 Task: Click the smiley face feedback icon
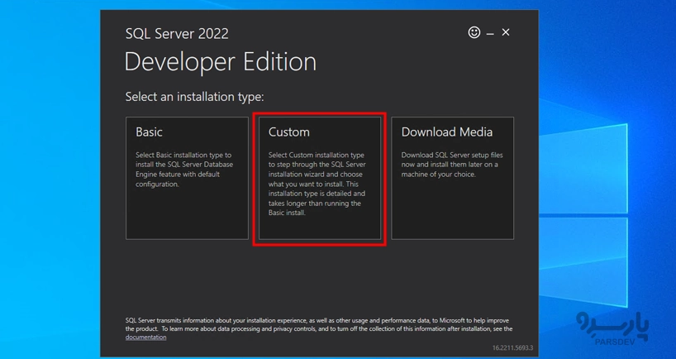(474, 32)
